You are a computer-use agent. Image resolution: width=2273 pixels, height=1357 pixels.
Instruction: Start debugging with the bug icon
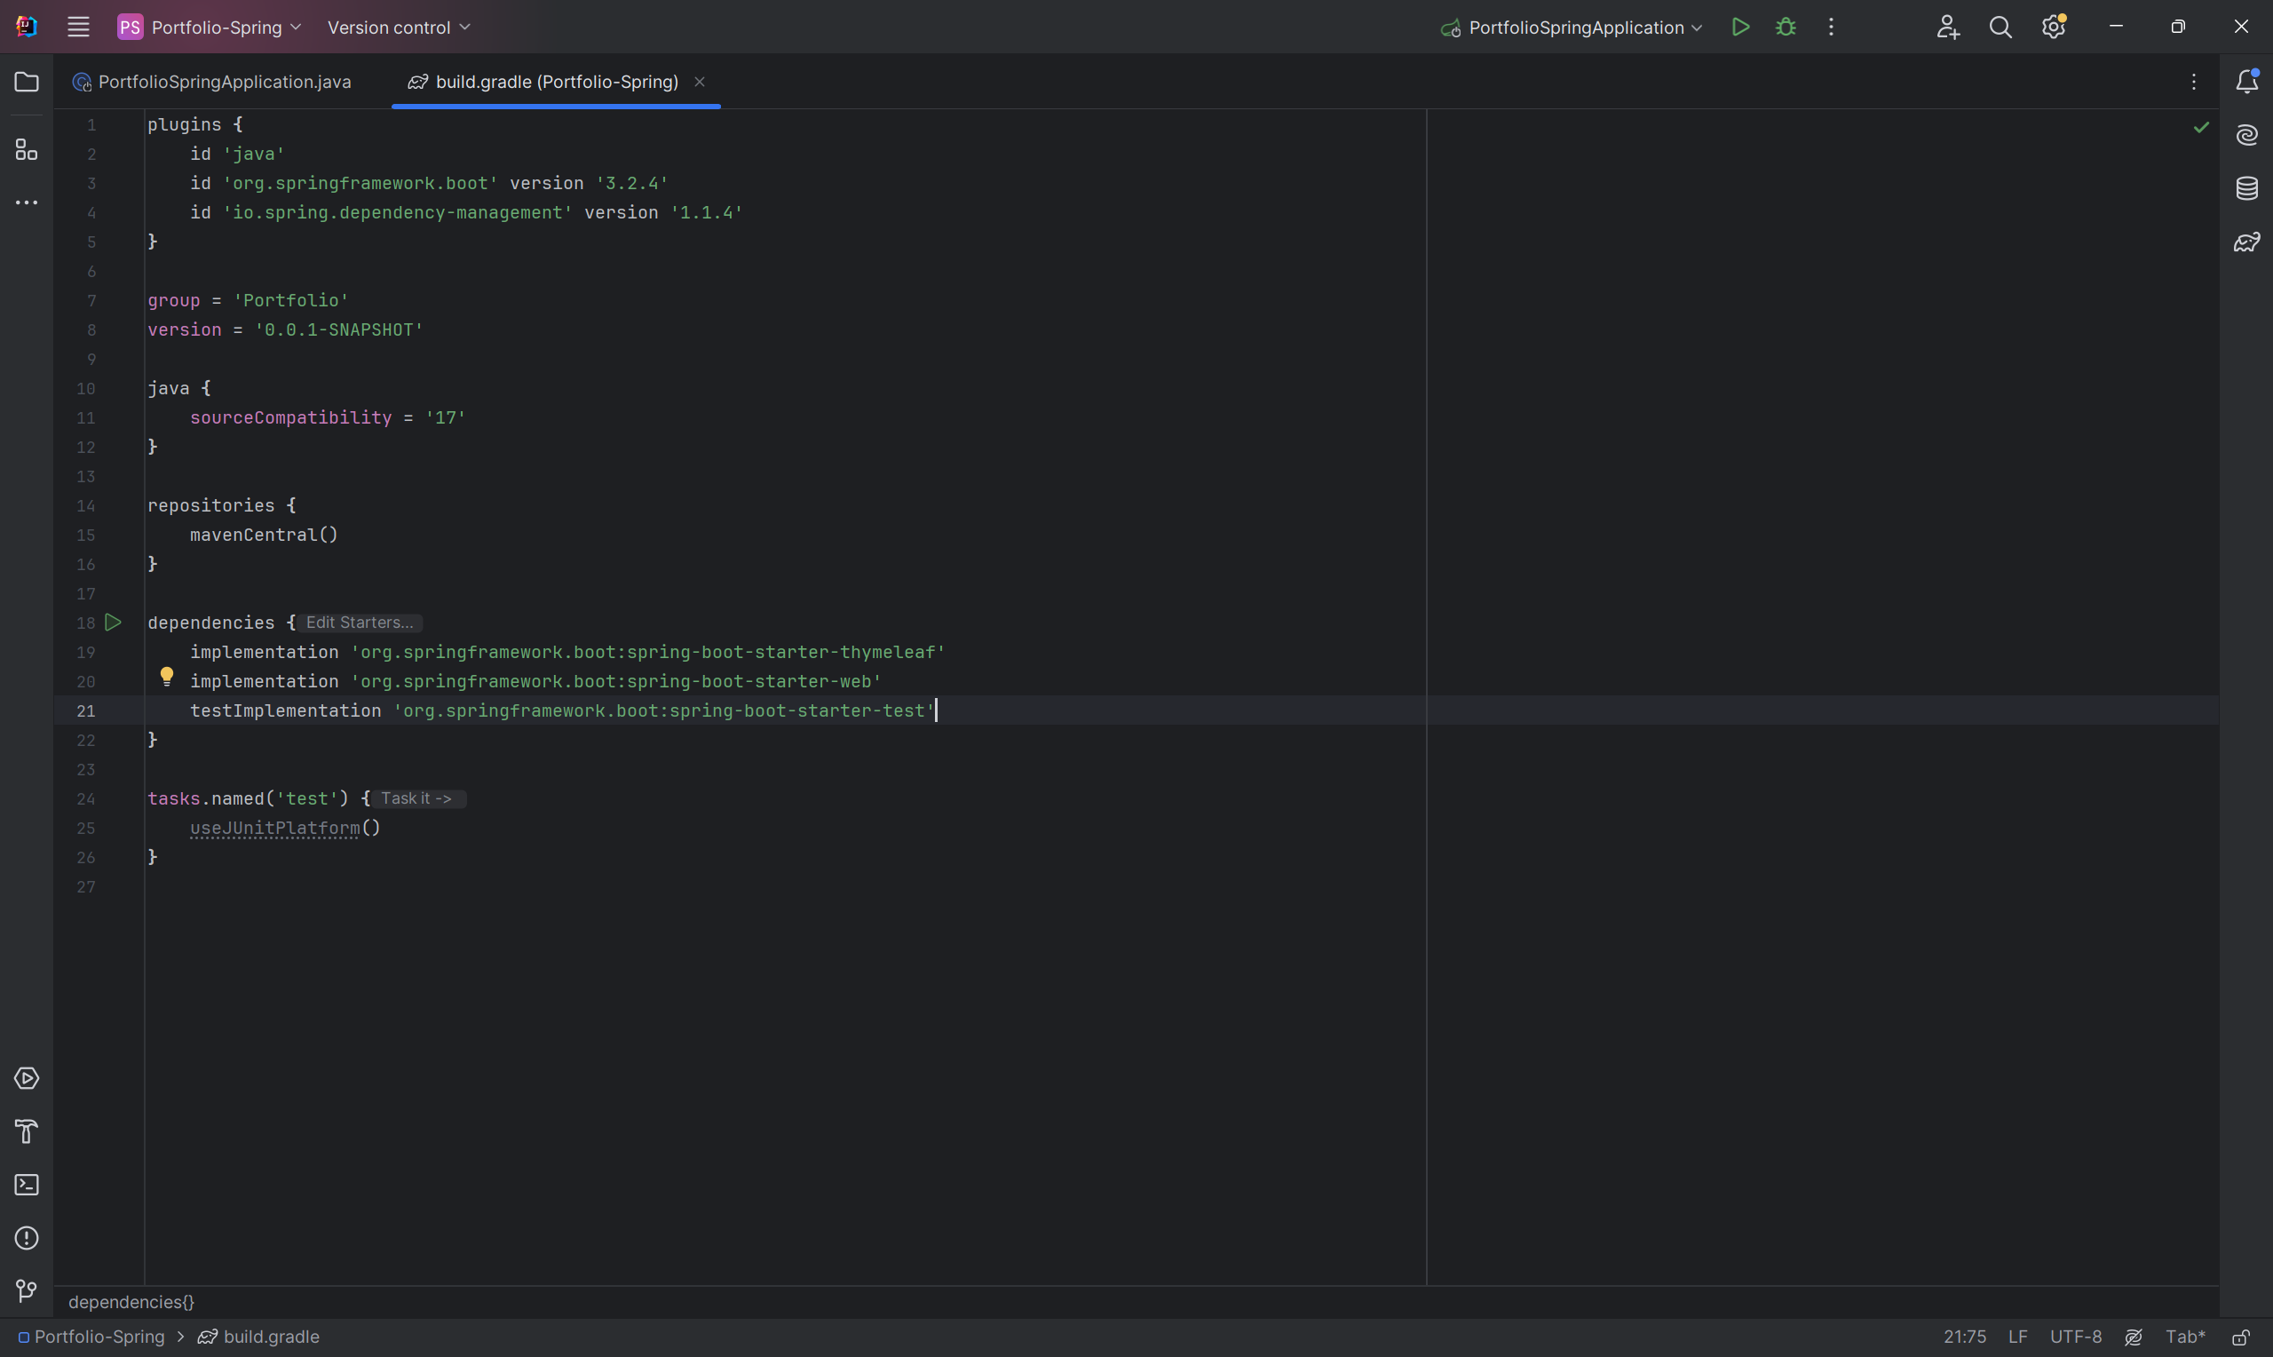pos(1785,28)
